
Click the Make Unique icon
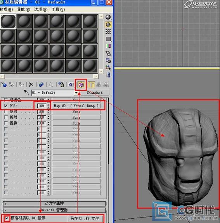pos(51,84)
